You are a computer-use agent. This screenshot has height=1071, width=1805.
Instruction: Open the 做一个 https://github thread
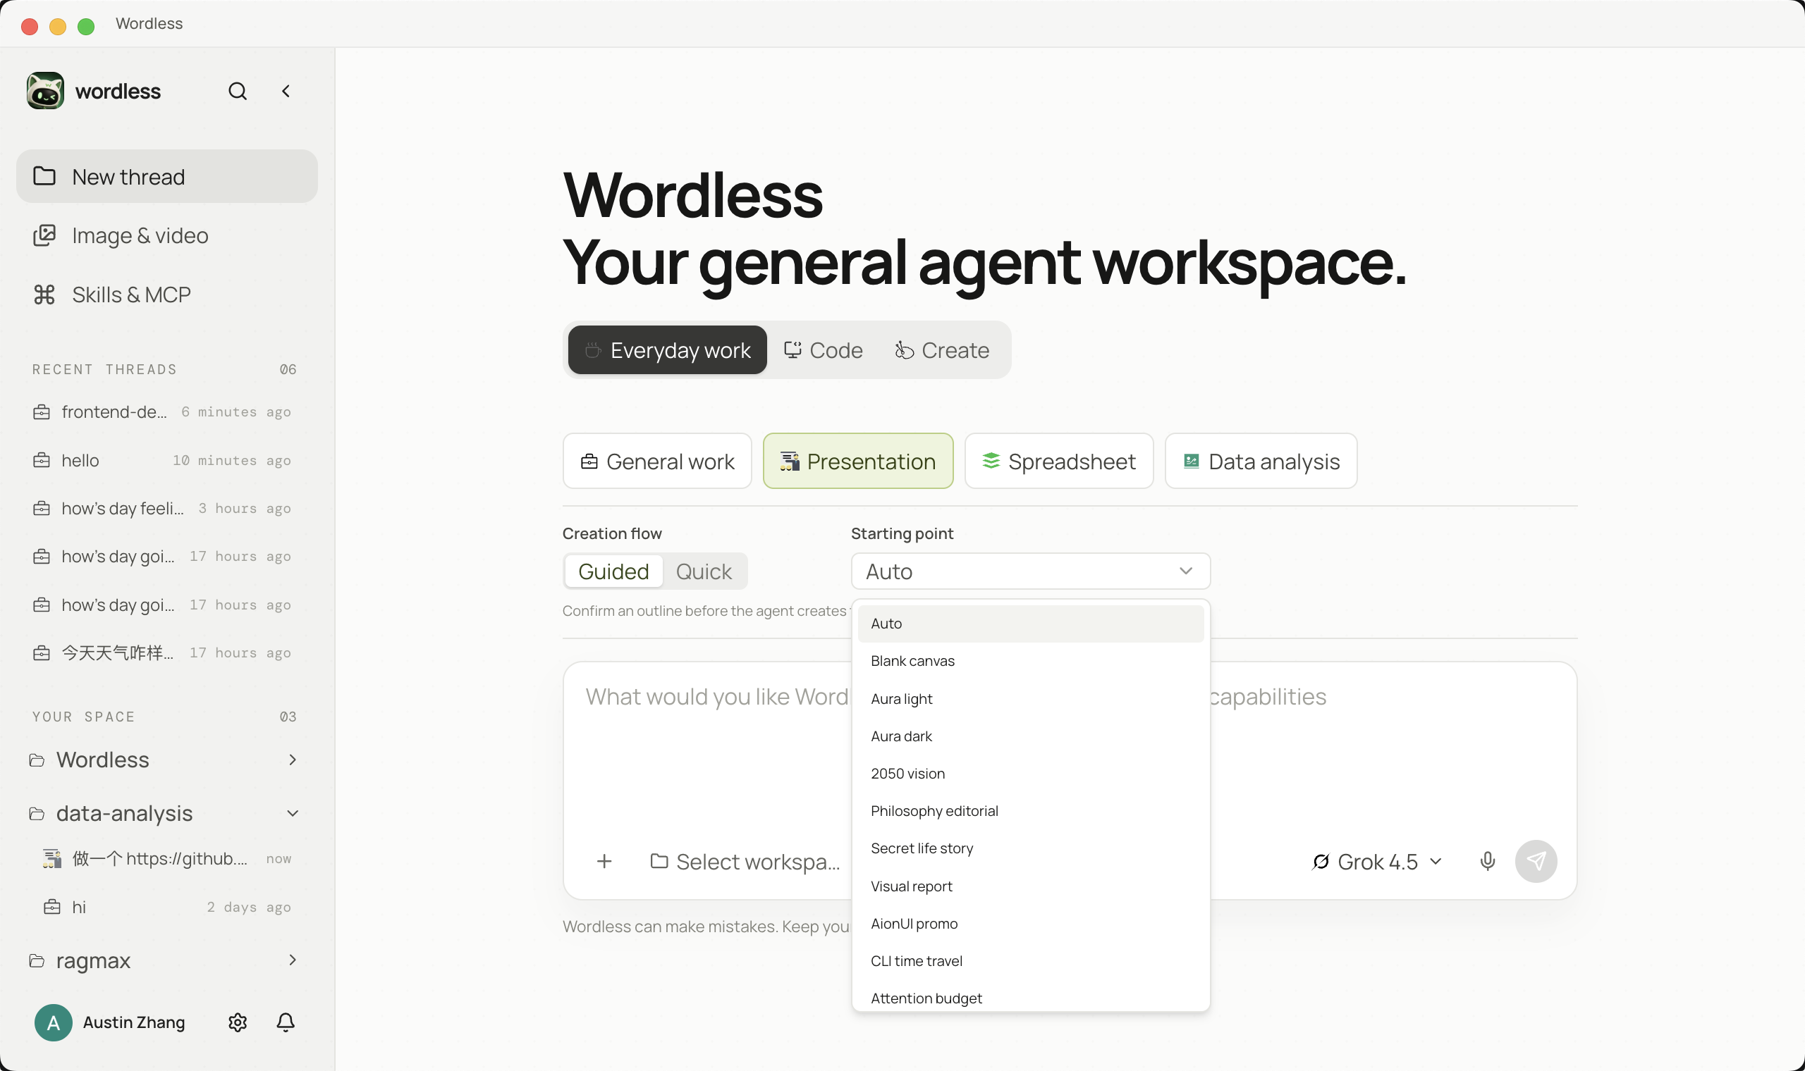coord(168,858)
